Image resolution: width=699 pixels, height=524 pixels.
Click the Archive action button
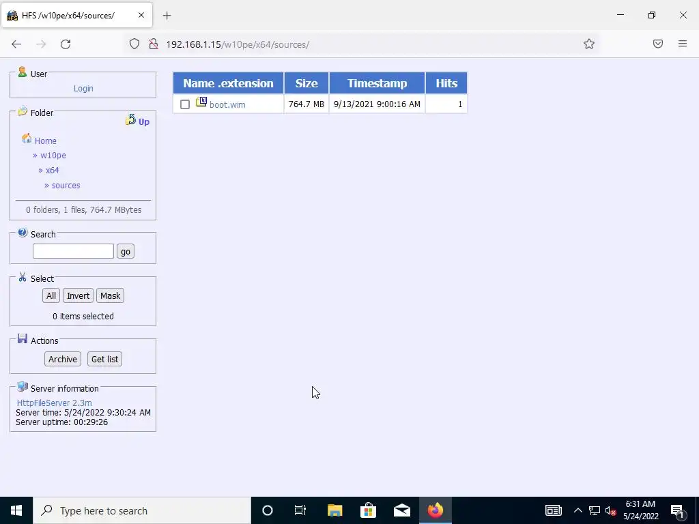coord(63,359)
